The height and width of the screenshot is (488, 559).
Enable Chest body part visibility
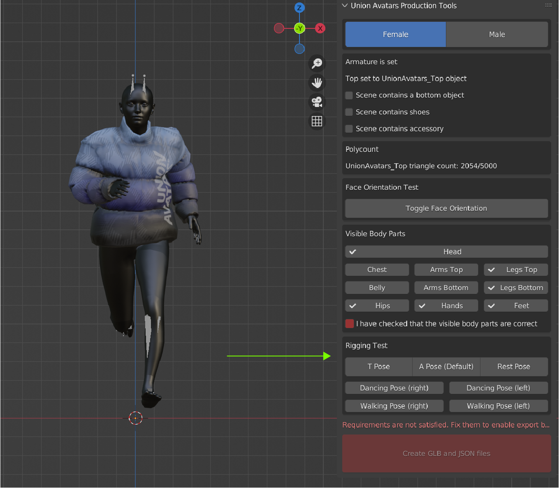click(377, 270)
